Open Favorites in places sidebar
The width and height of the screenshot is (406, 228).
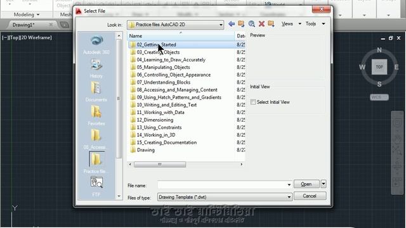tap(96, 116)
